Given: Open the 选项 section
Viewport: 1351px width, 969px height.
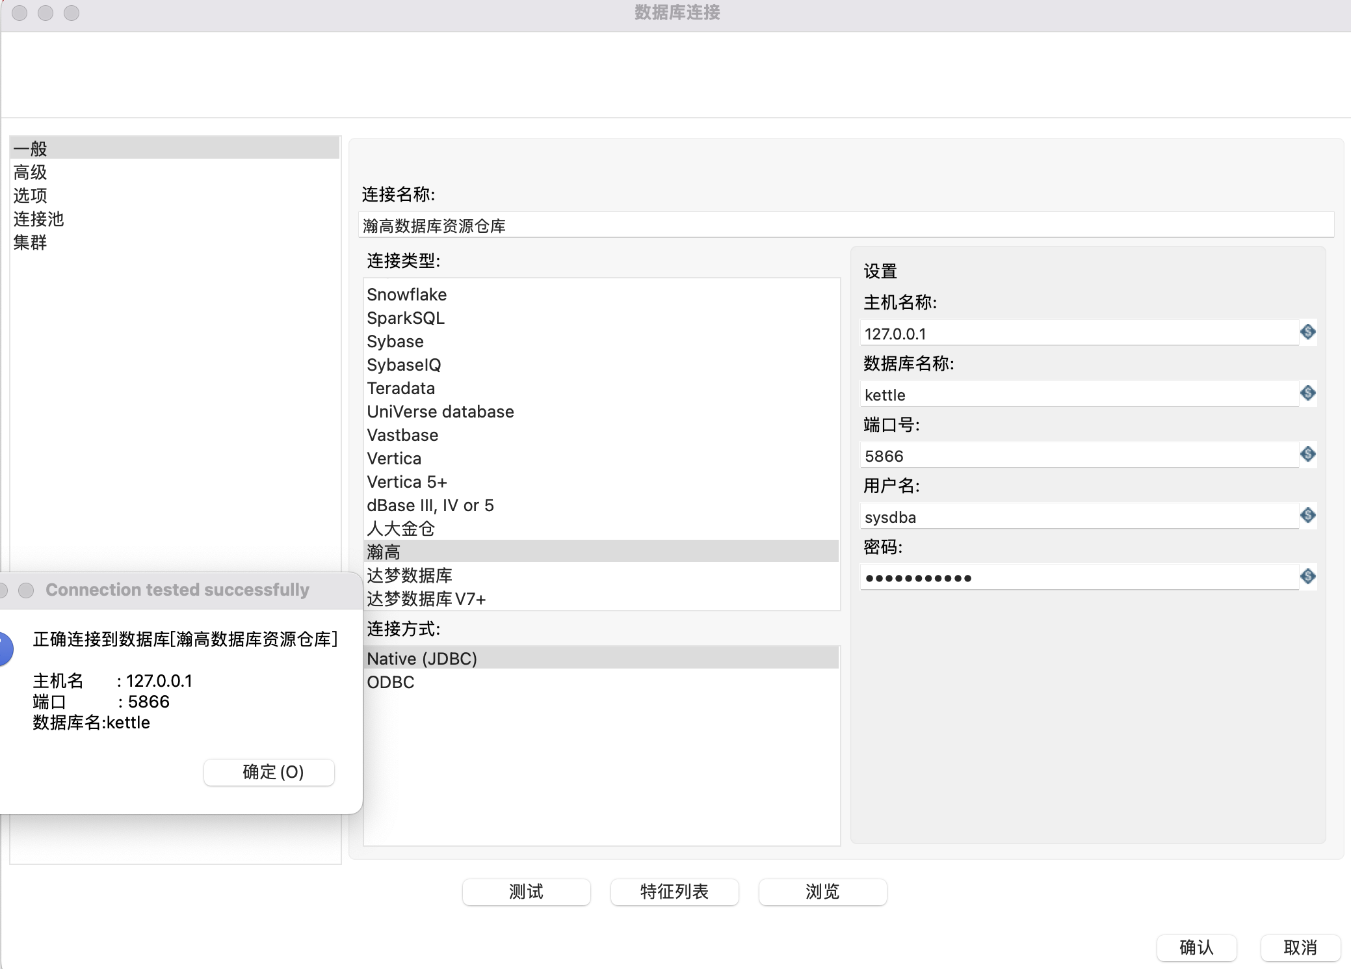Looking at the screenshot, I should pos(31,196).
